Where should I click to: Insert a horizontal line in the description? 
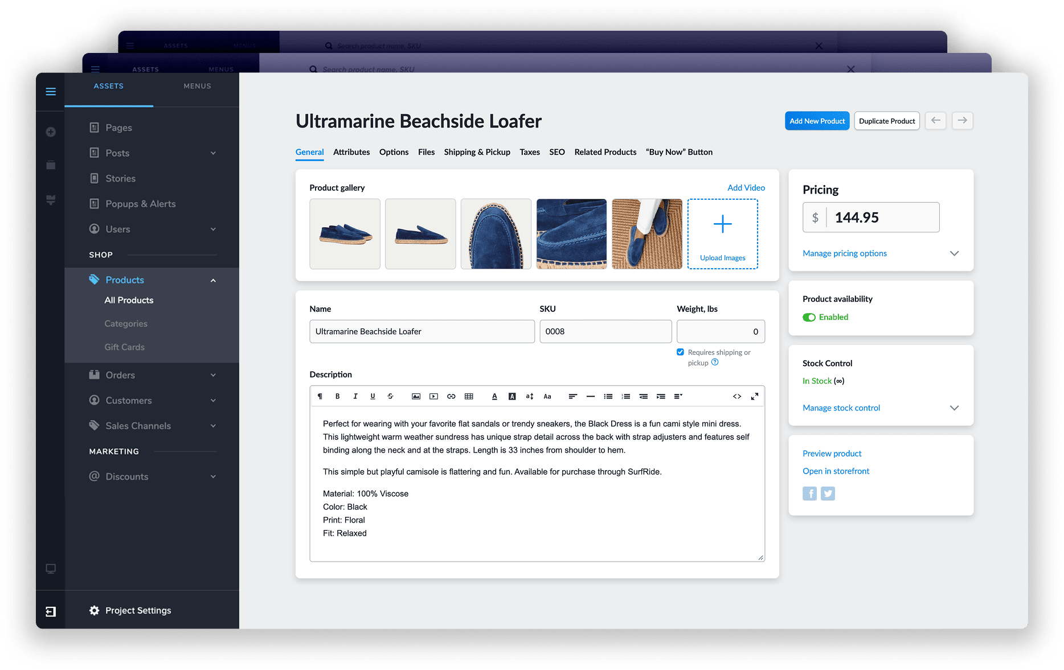[591, 396]
